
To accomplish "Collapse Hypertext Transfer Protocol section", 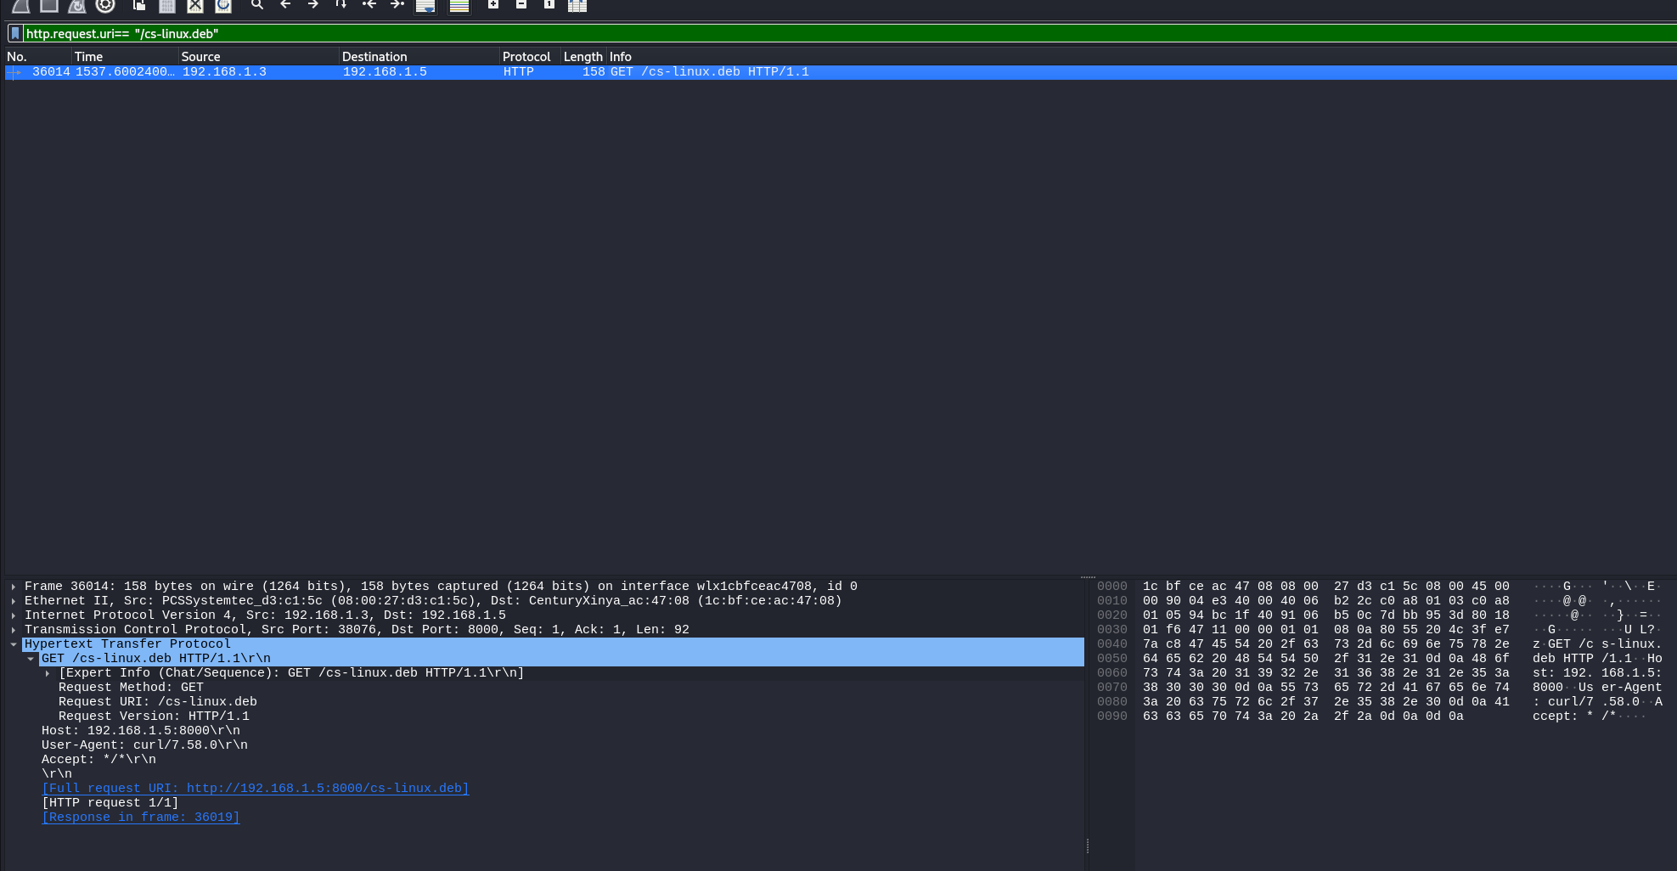I will click(14, 644).
